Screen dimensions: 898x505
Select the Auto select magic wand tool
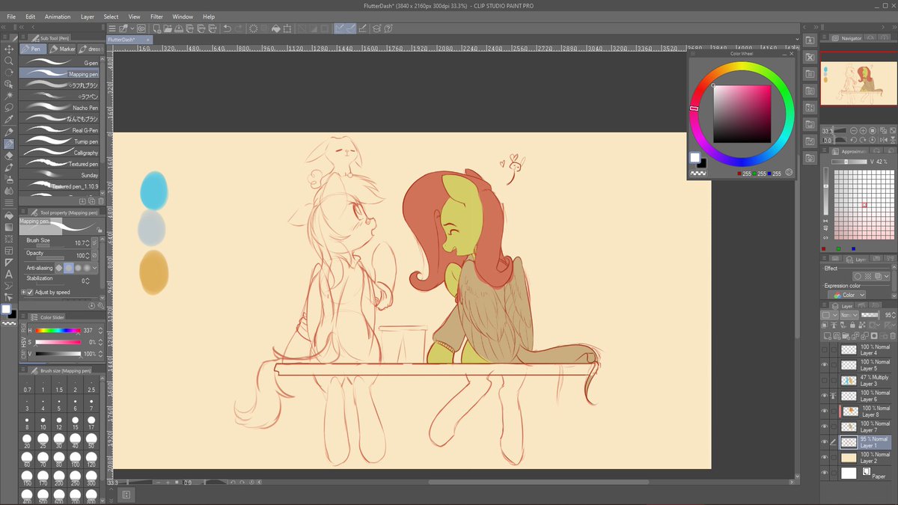point(9,96)
